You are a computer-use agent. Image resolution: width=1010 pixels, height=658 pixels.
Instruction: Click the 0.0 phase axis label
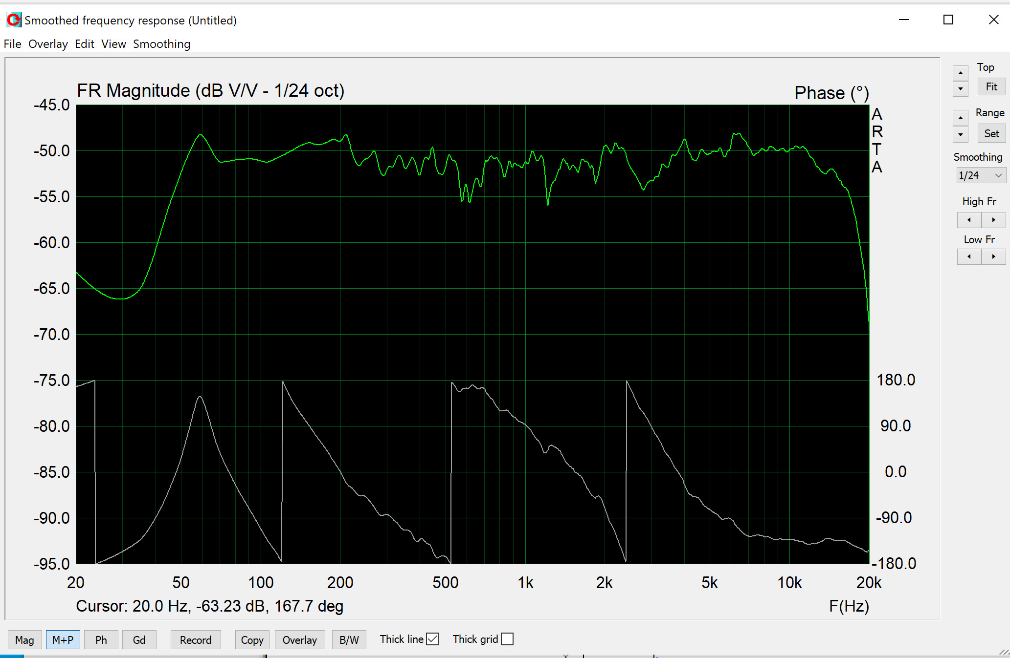coord(896,472)
